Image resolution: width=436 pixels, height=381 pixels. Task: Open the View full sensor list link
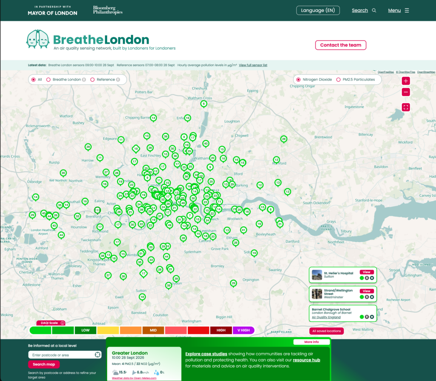(x=253, y=65)
